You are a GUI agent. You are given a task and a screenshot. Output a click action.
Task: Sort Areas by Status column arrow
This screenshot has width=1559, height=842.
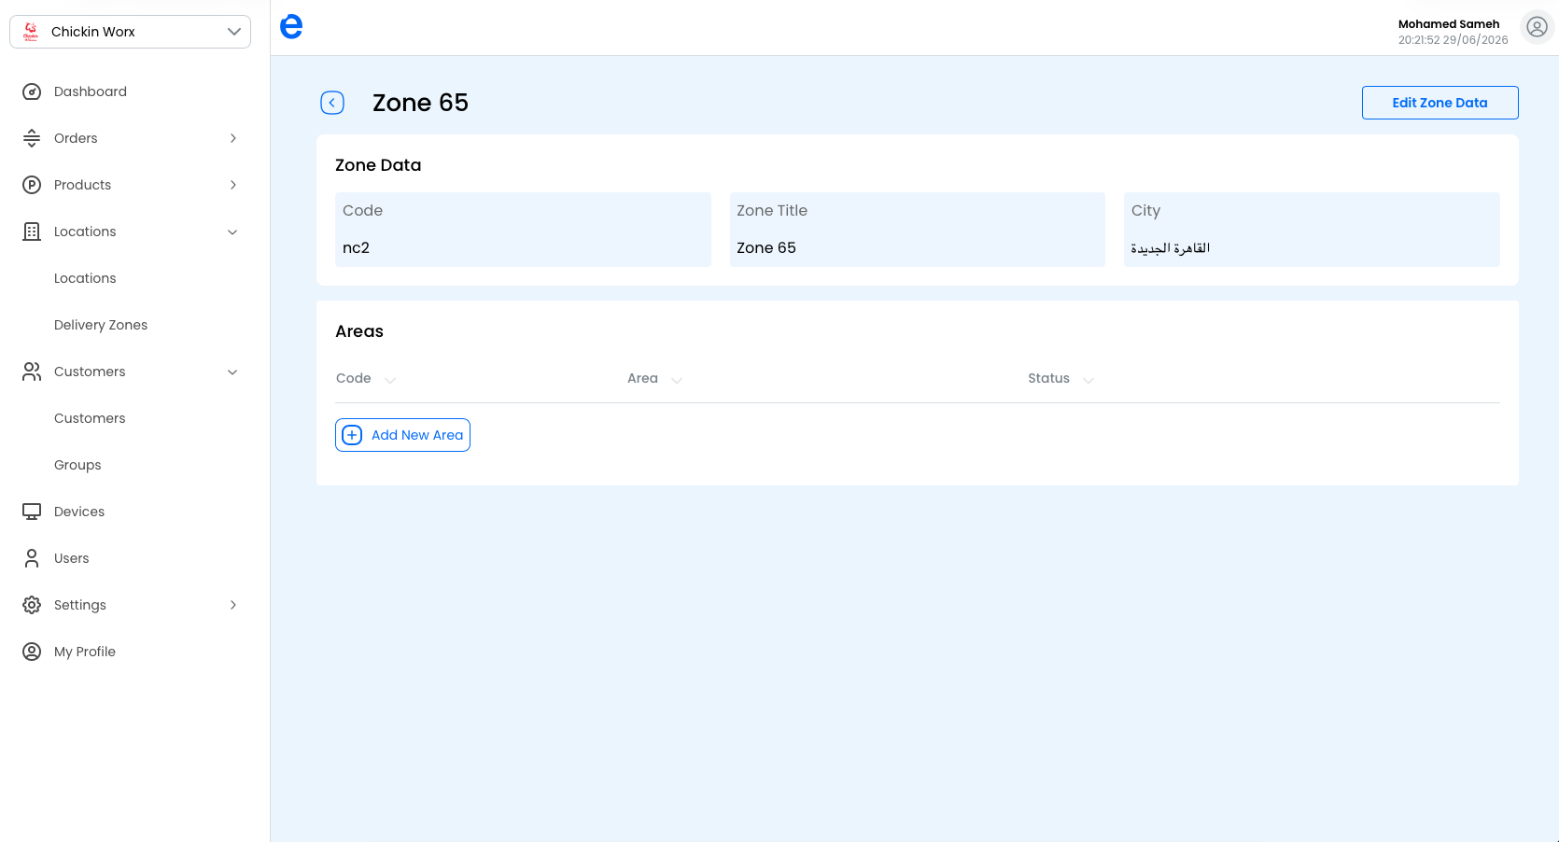tap(1088, 380)
